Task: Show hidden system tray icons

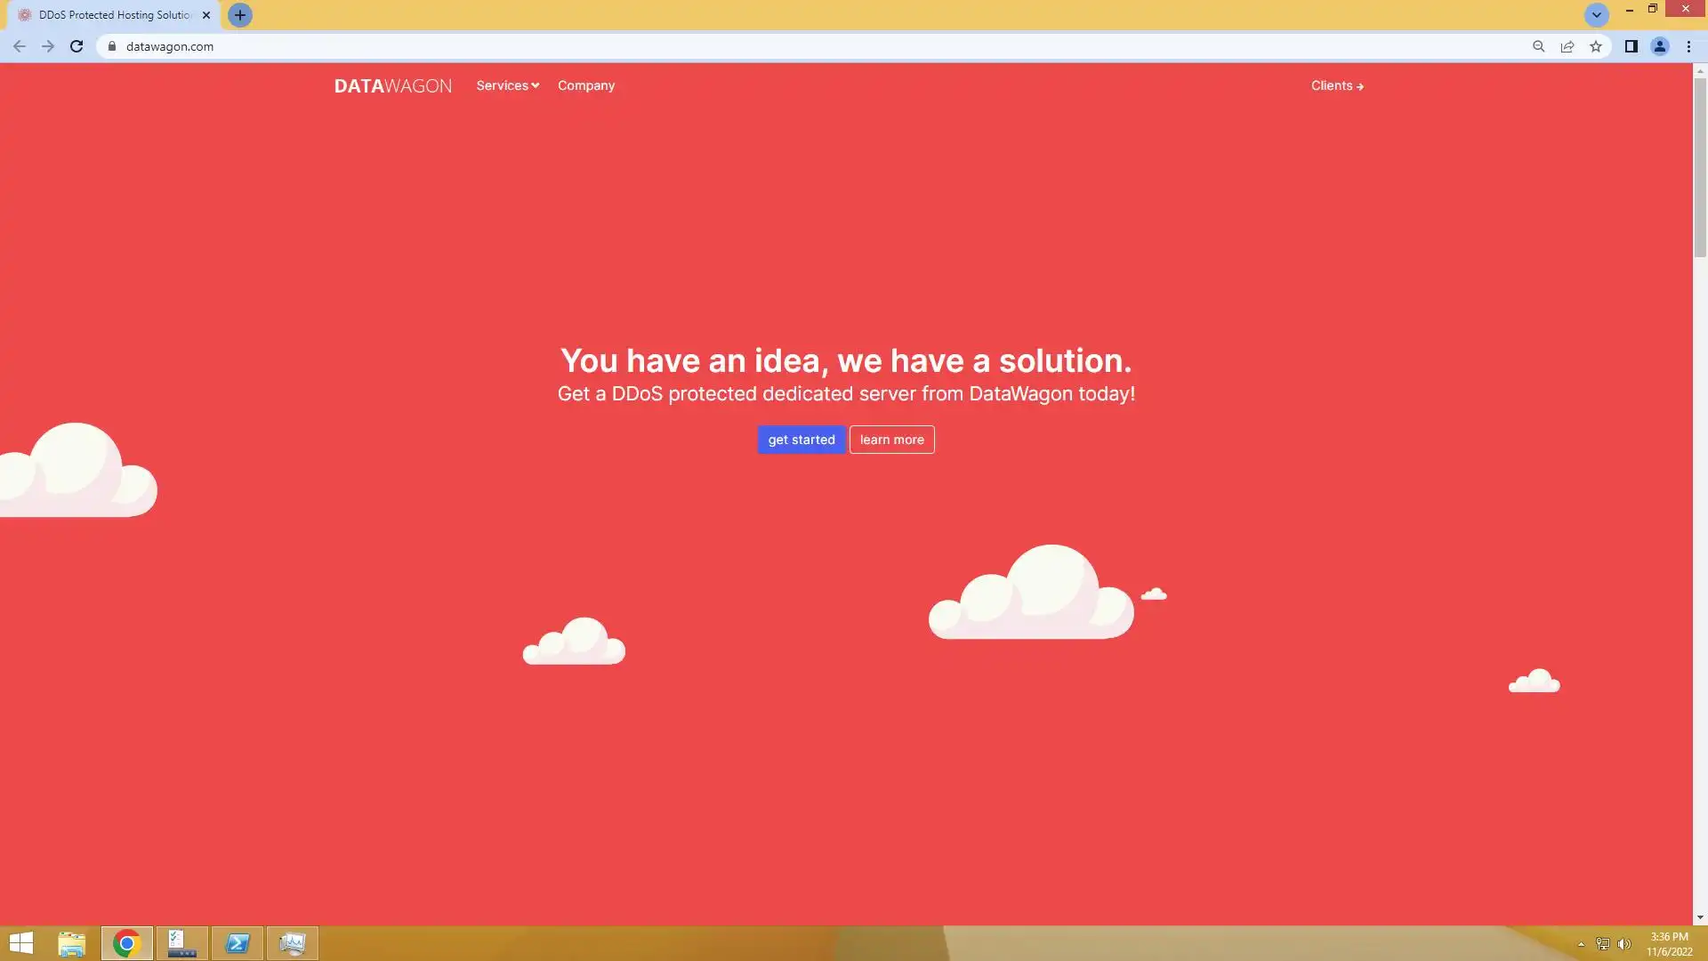Action: 1581,944
